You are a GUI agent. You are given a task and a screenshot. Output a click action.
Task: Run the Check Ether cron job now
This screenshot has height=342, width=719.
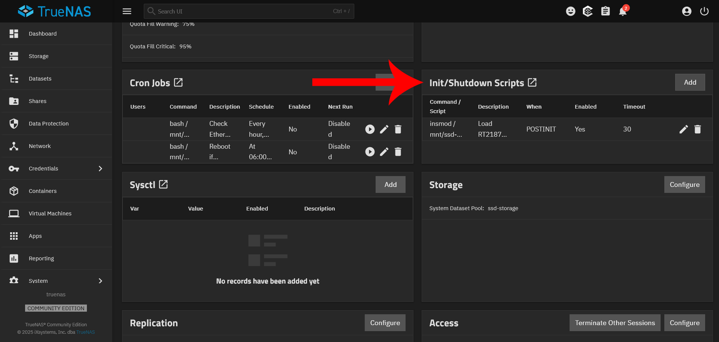[370, 129]
